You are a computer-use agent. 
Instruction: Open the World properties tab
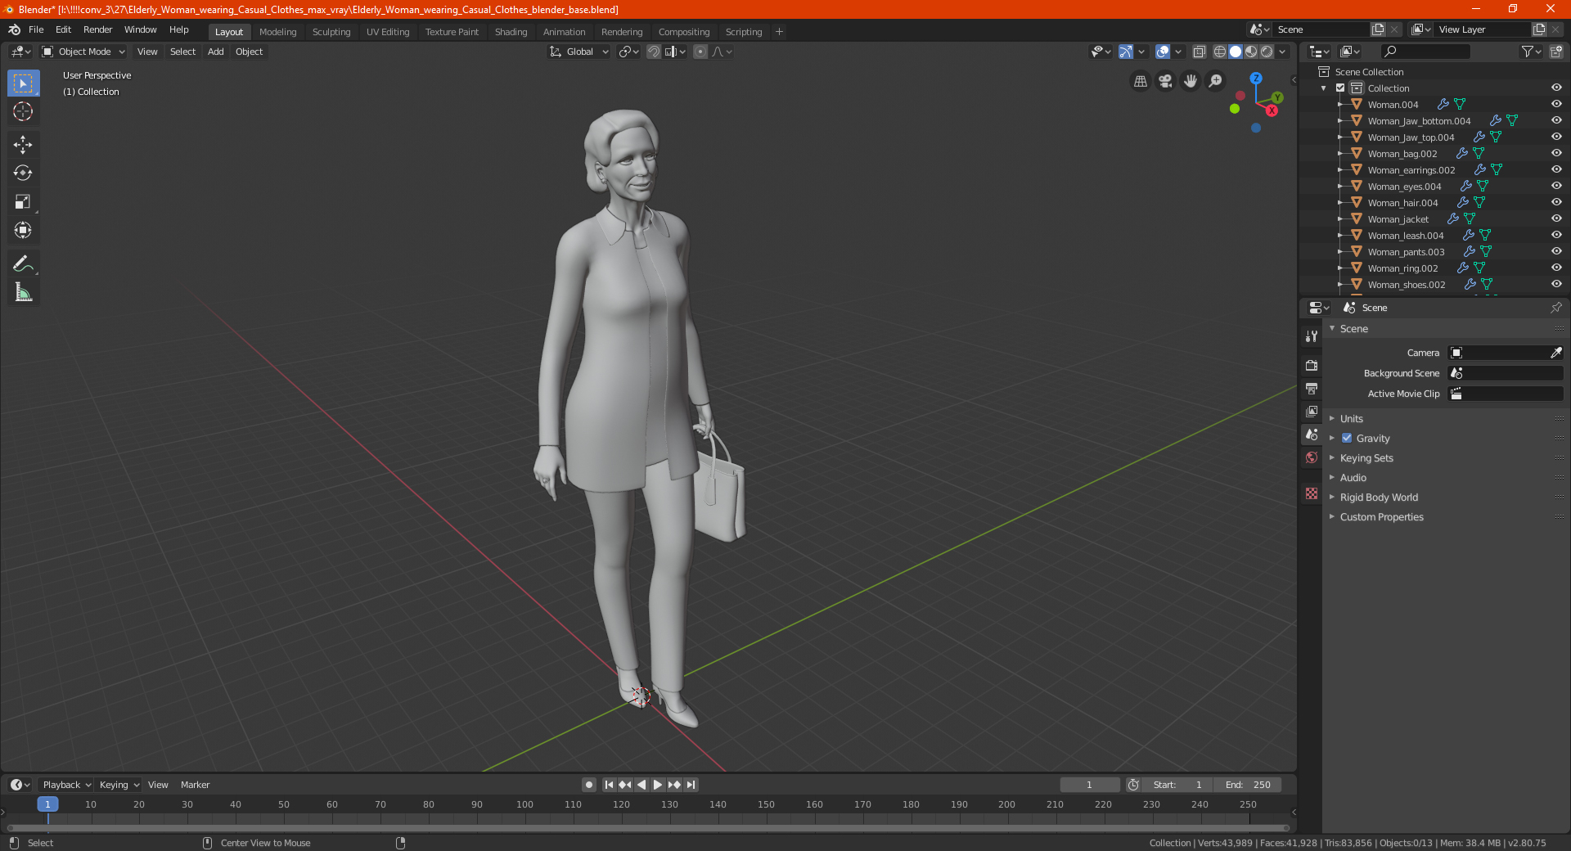(x=1312, y=457)
